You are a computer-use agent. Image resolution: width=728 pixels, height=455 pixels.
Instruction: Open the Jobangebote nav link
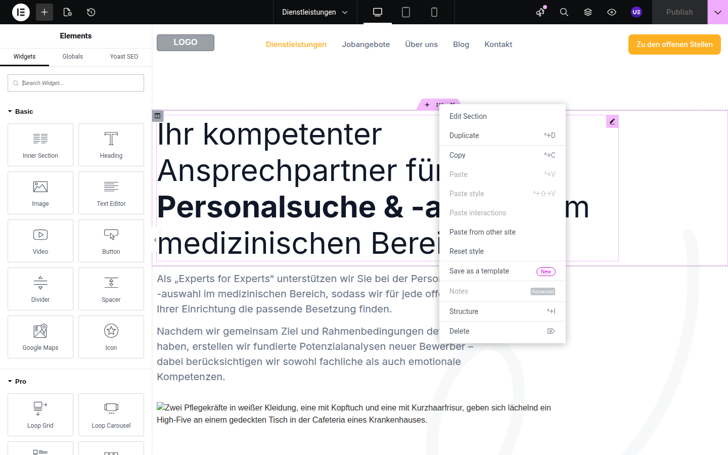(366, 44)
